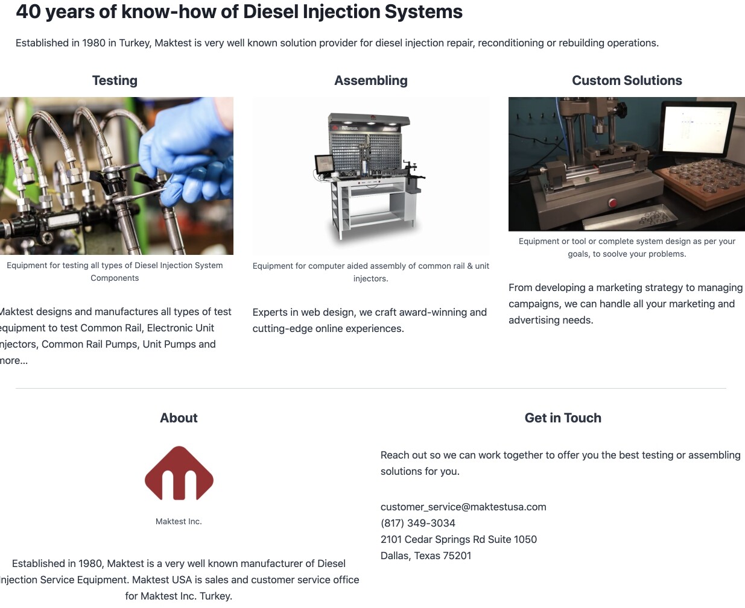Open the Testing injector photo
Screen dimensions: 745x608
116,176
